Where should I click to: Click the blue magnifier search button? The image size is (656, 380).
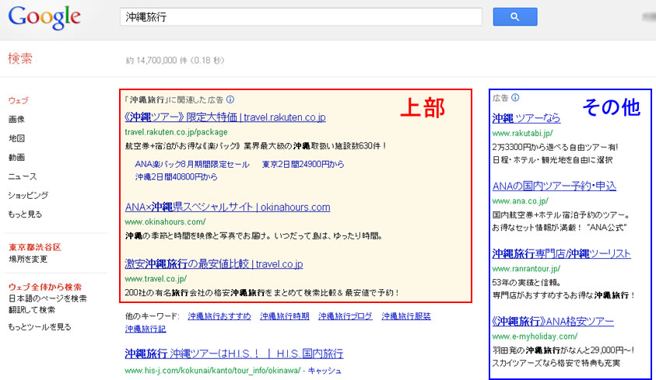coord(515,16)
